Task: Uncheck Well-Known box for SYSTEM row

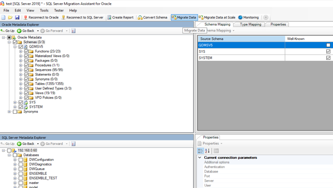Action: (328, 58)
